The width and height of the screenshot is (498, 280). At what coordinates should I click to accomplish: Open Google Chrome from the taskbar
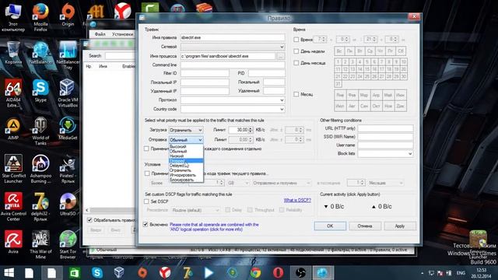(255, 273)
